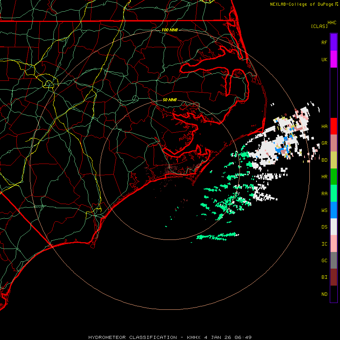Click the ND black legend swatch

pos(334,294)
